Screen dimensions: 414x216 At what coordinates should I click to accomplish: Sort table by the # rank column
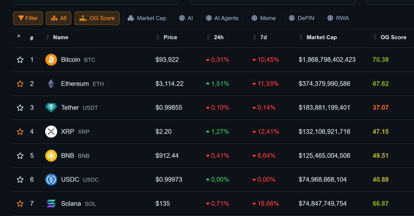pyautogui.click(x=32, y=38)
